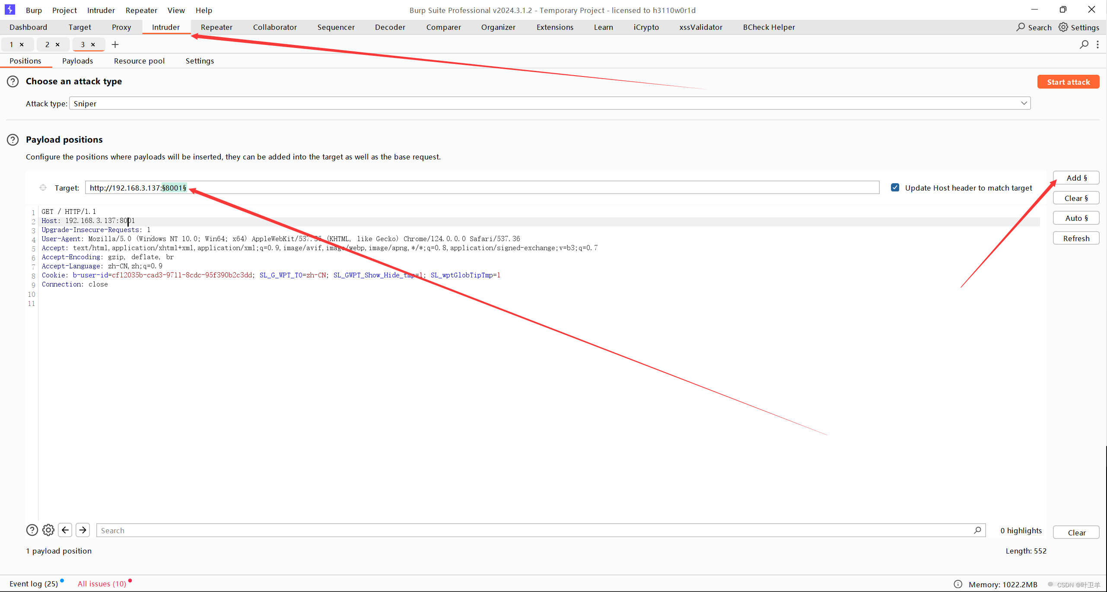The width and height of the screenshot is (1107, 592).
Task: Click the tab search magnifier icon
Action: pyautogui.click(x=1084, y=45)
